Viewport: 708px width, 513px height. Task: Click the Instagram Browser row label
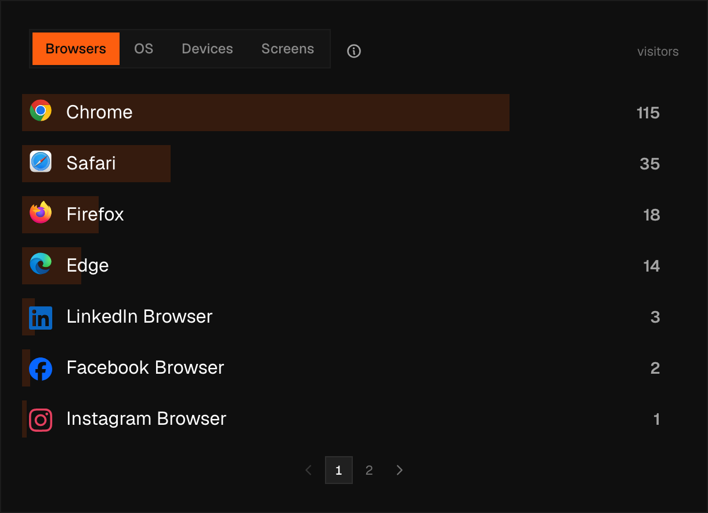[x=146, y=418]
